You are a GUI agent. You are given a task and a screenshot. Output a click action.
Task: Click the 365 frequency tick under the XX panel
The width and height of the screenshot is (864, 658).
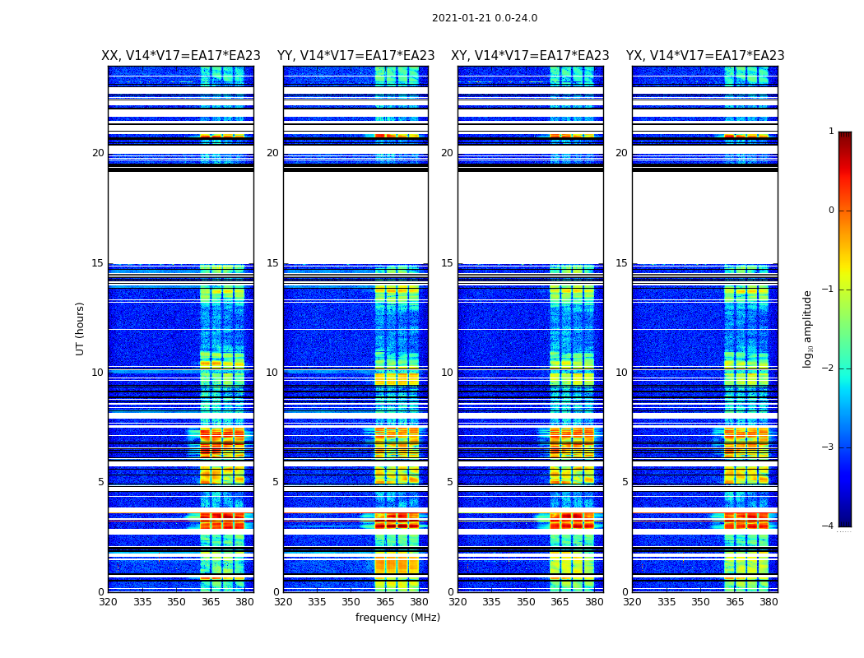211,602
